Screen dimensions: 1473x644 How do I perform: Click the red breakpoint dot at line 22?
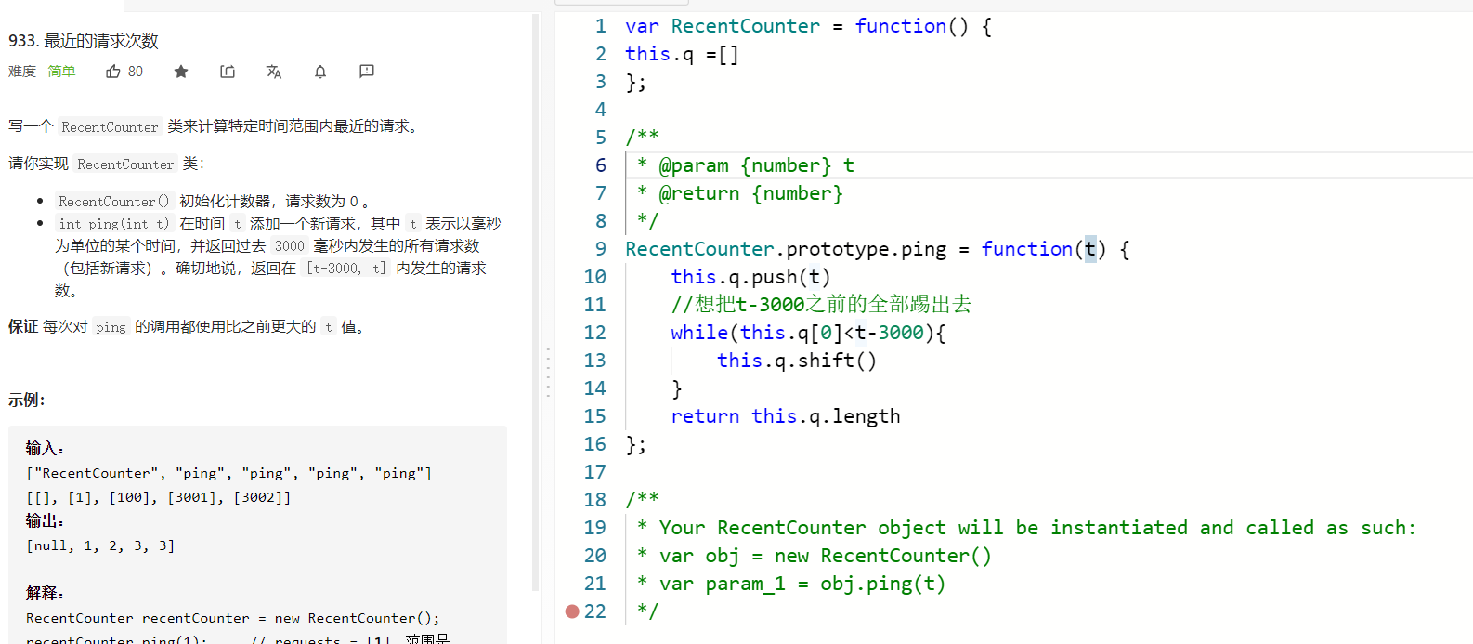(572, 611)
